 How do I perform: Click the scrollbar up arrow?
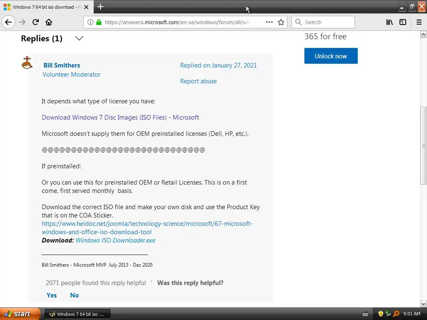(x=424, y=35)
